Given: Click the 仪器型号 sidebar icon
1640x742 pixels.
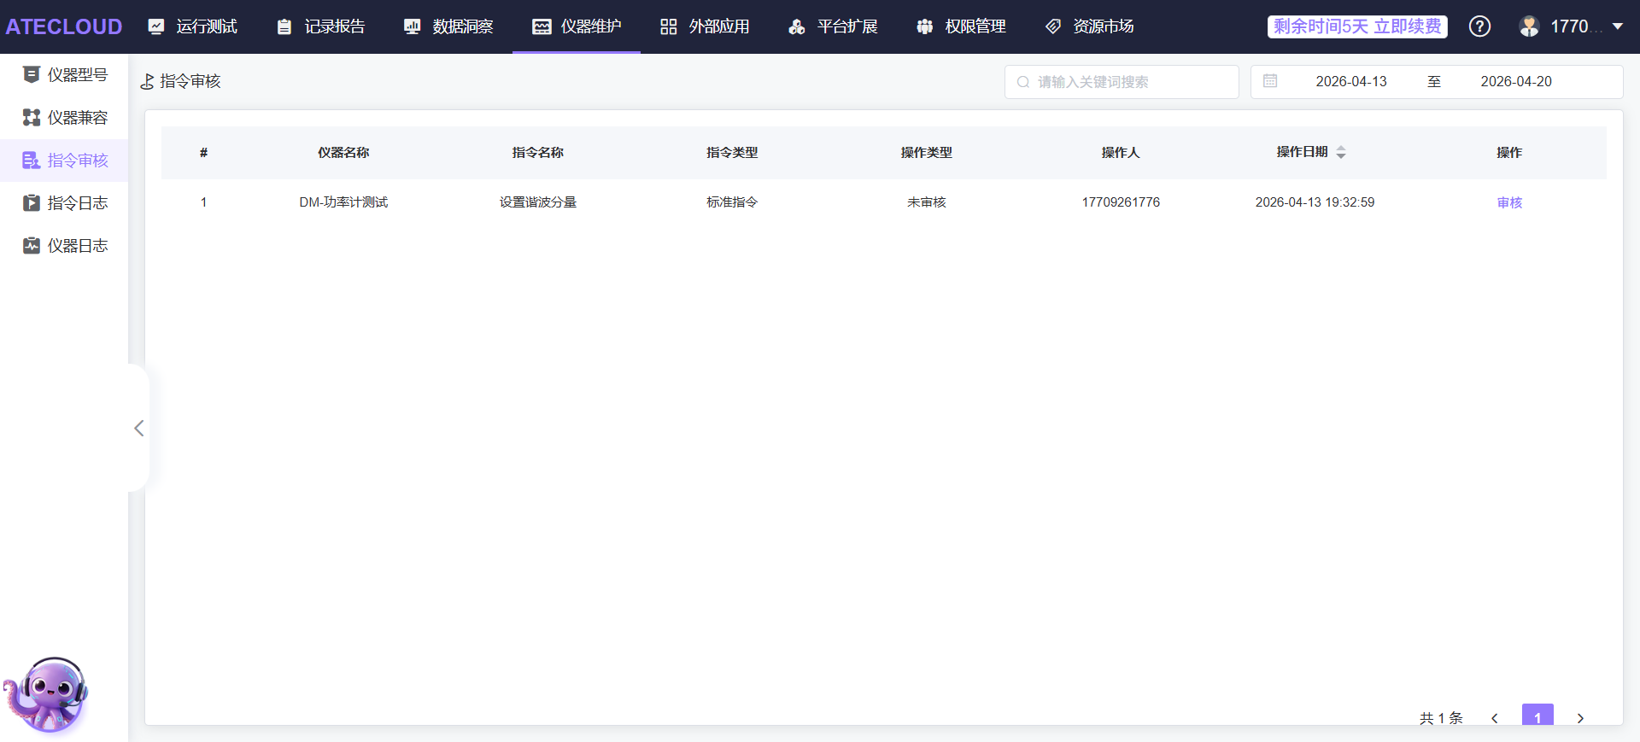Looking at the screenshot, I should (x=32, y=75).
